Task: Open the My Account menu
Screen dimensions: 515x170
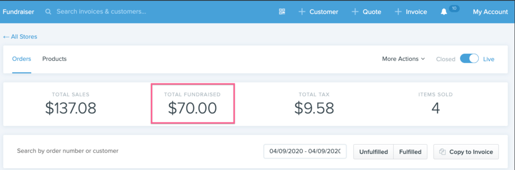Action: pyautogui.click(x=490, y=12)
